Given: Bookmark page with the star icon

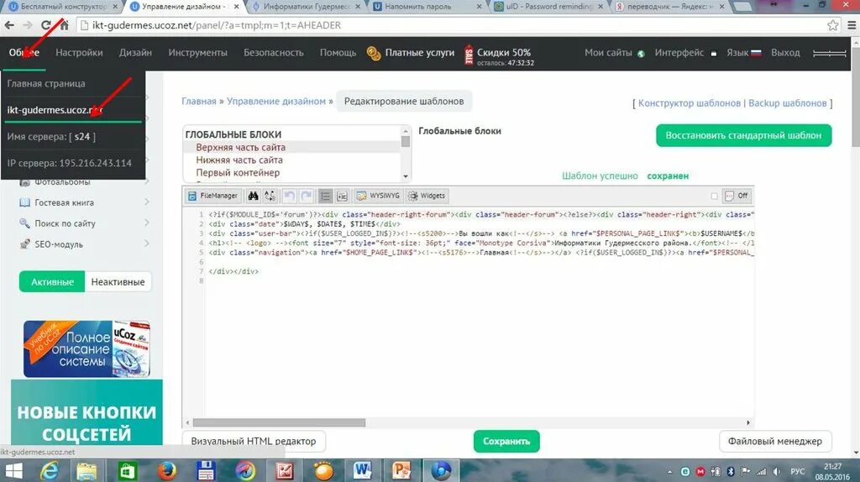Looking at the screenshot, I should 832,25.
